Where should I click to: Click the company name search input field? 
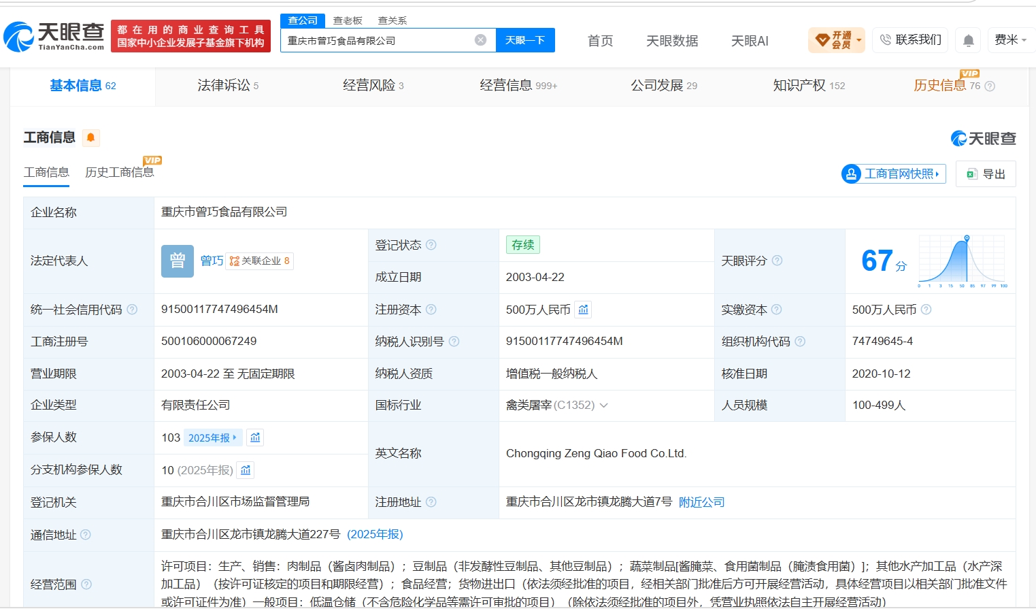click(378, 40)
